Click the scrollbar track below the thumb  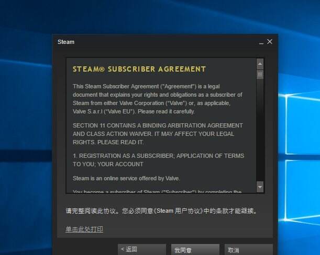point(260,130)
